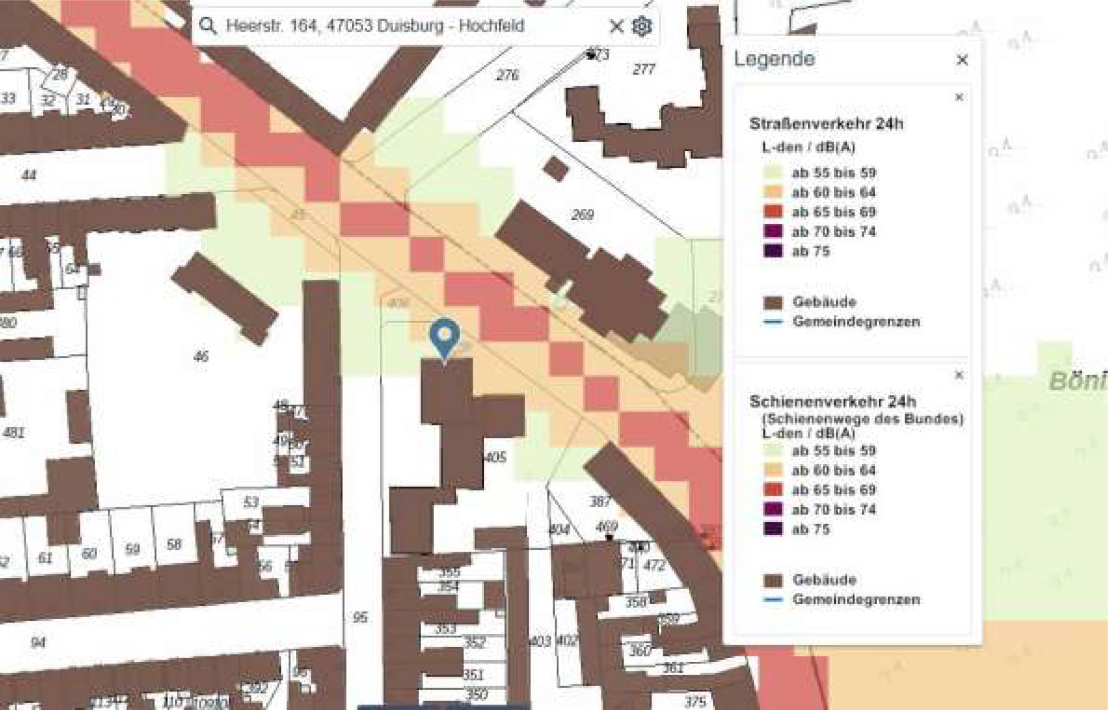Click the blue location pin marker
Screen dimensions: 1108x710
click(x=445, y=340)
